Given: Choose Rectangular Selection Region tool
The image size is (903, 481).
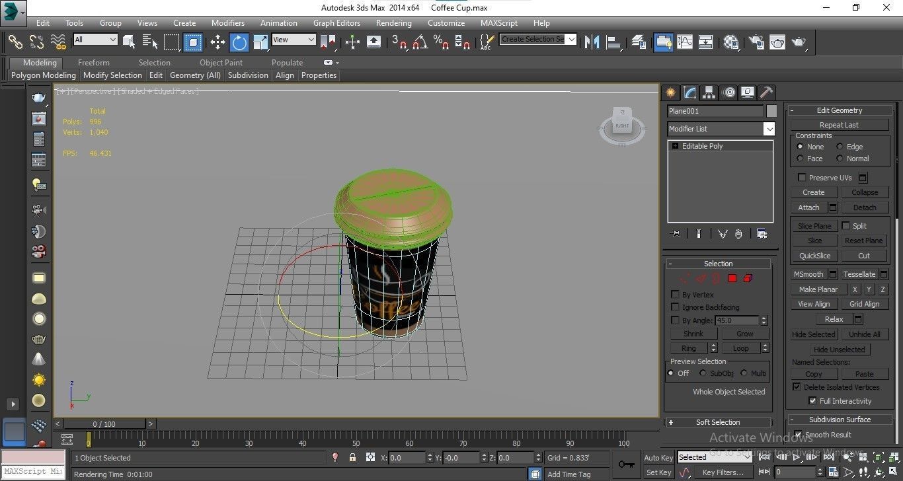Looking at the screenshot, I should tap(171, 42).
